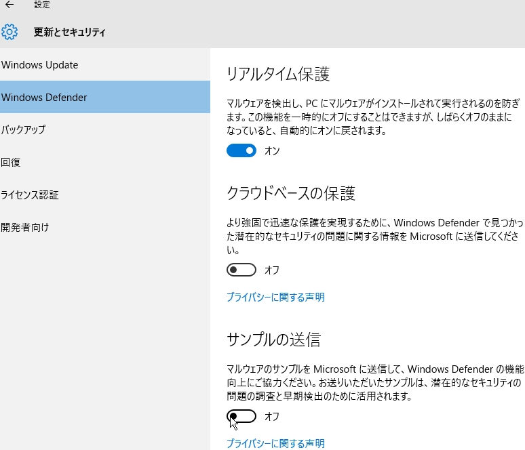
Task: Open the 回復 section in the sidebar
Action: tap(105, 162)
